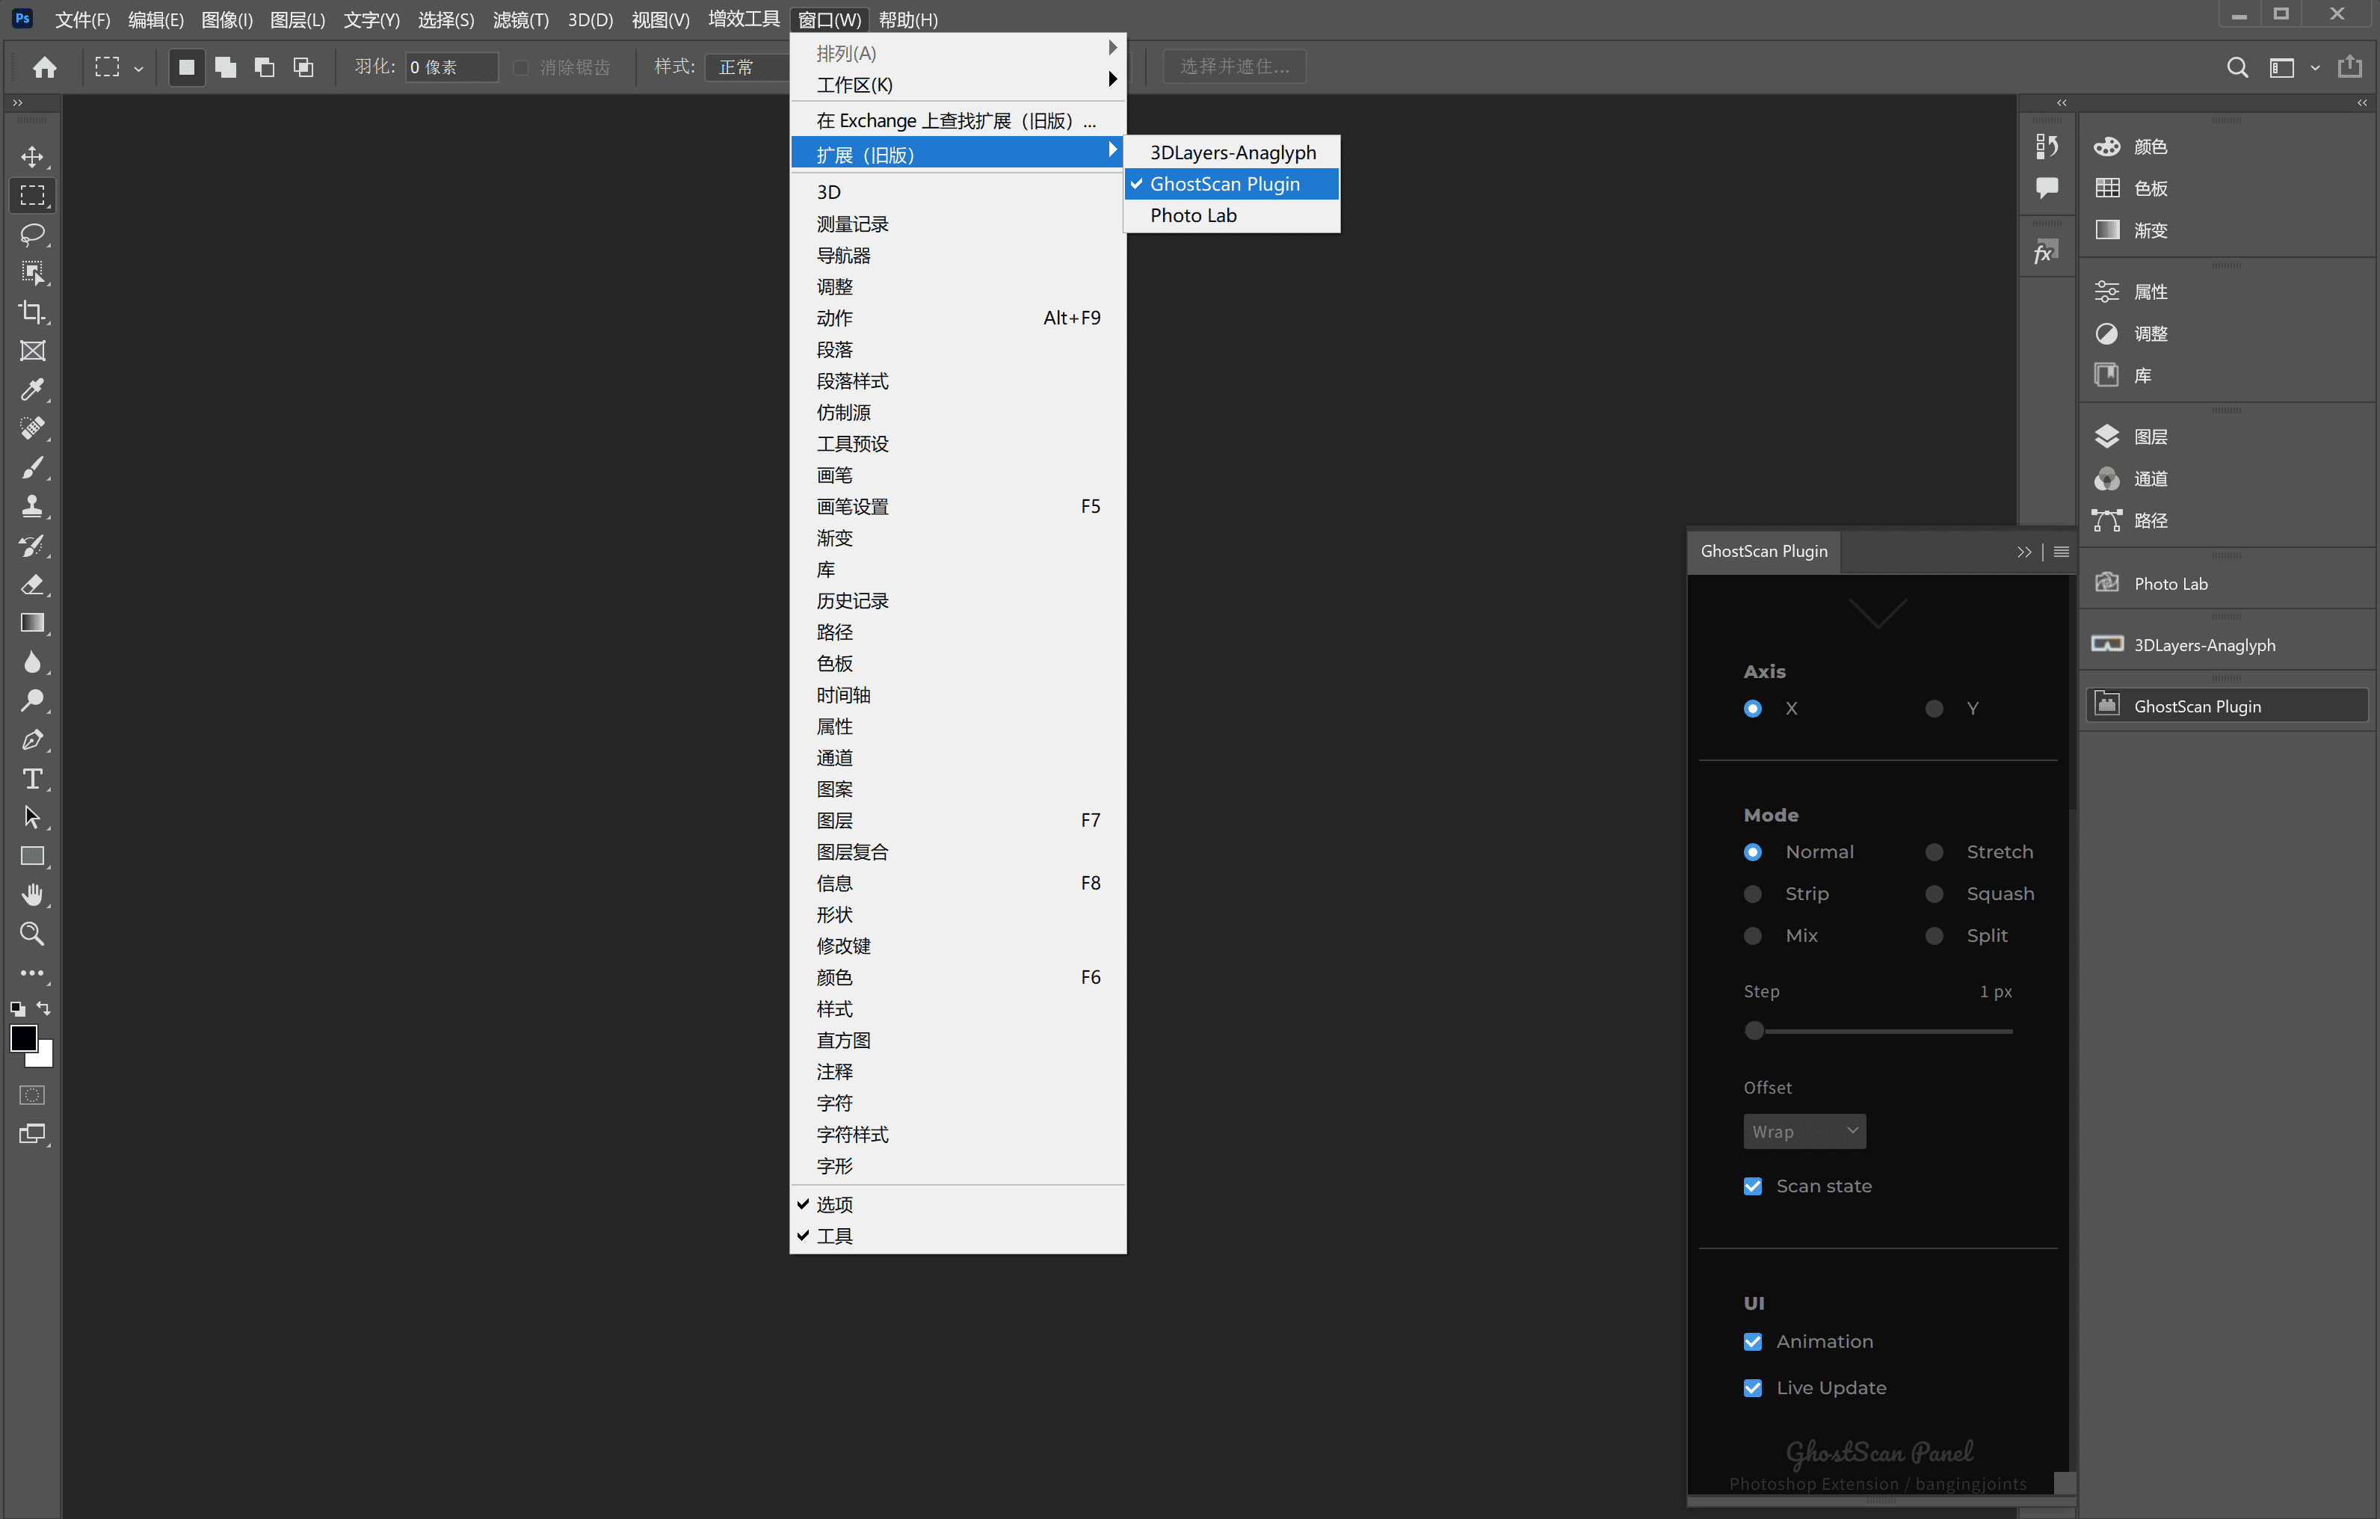Disable the Live Update checkbox
The image size is (2380, 1519).
[x=1752, y=1387]
